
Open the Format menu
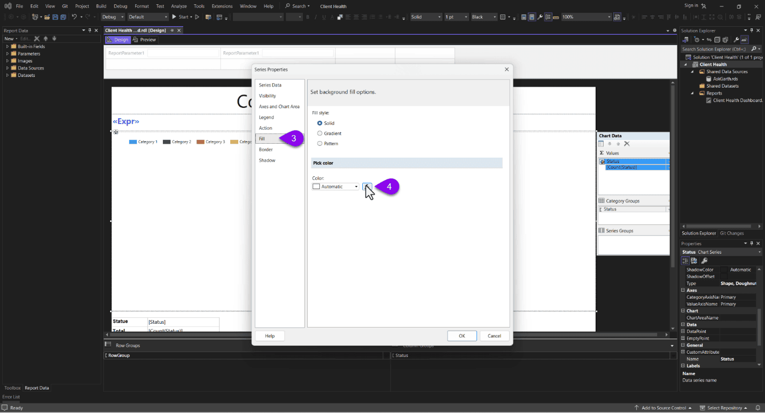(x=142, y=6)
